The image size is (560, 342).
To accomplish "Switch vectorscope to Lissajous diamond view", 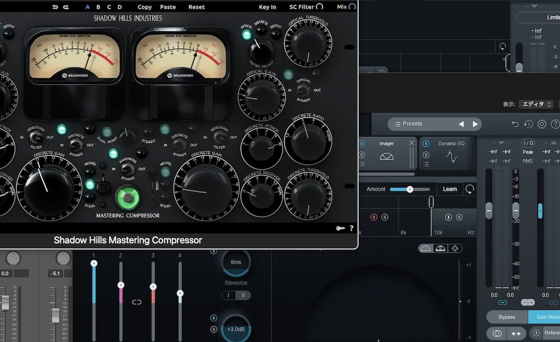I will (x=455, y=248).
